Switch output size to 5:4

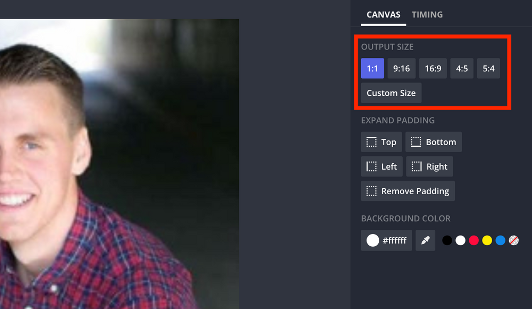point(488,68)
